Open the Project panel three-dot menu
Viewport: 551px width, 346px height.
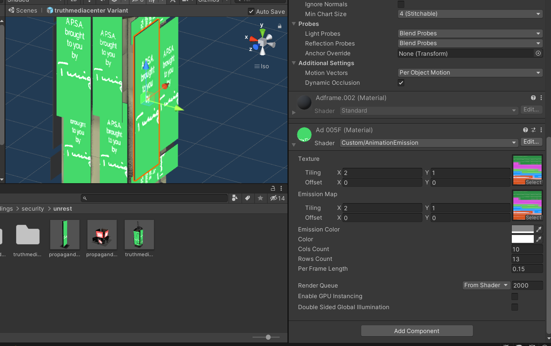click(281, 188)
